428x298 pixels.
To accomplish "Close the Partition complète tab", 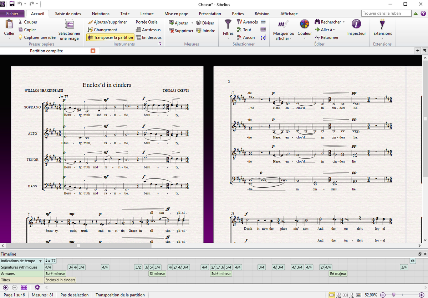I will (x=93, y=51).
